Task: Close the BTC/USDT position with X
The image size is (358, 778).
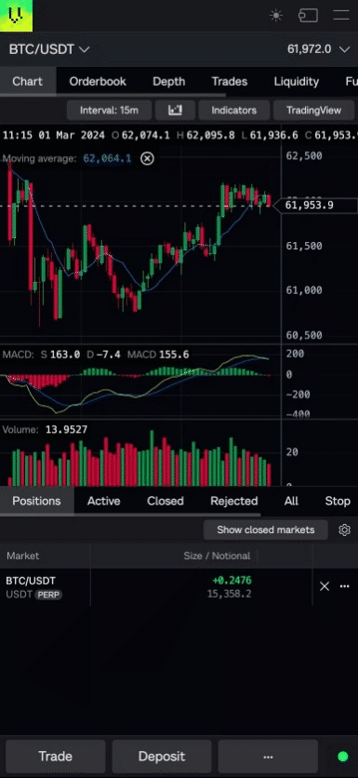Action: [325, 586]
